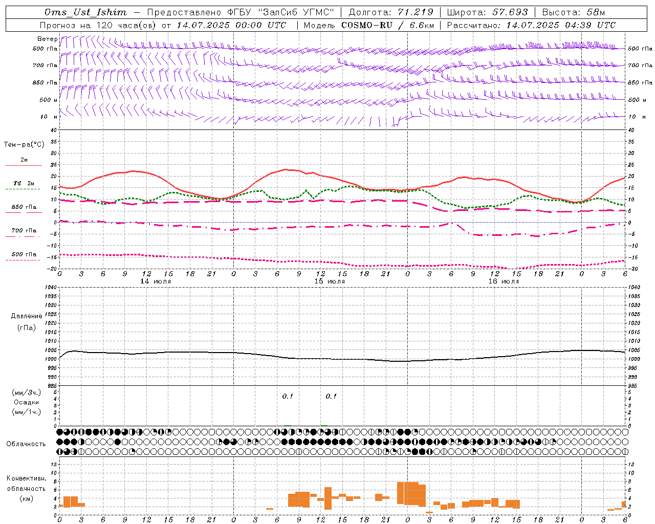The width and height of the screenshot is (655, 524).
Task: Select the 14 июля date label
Action: point(156,281)
